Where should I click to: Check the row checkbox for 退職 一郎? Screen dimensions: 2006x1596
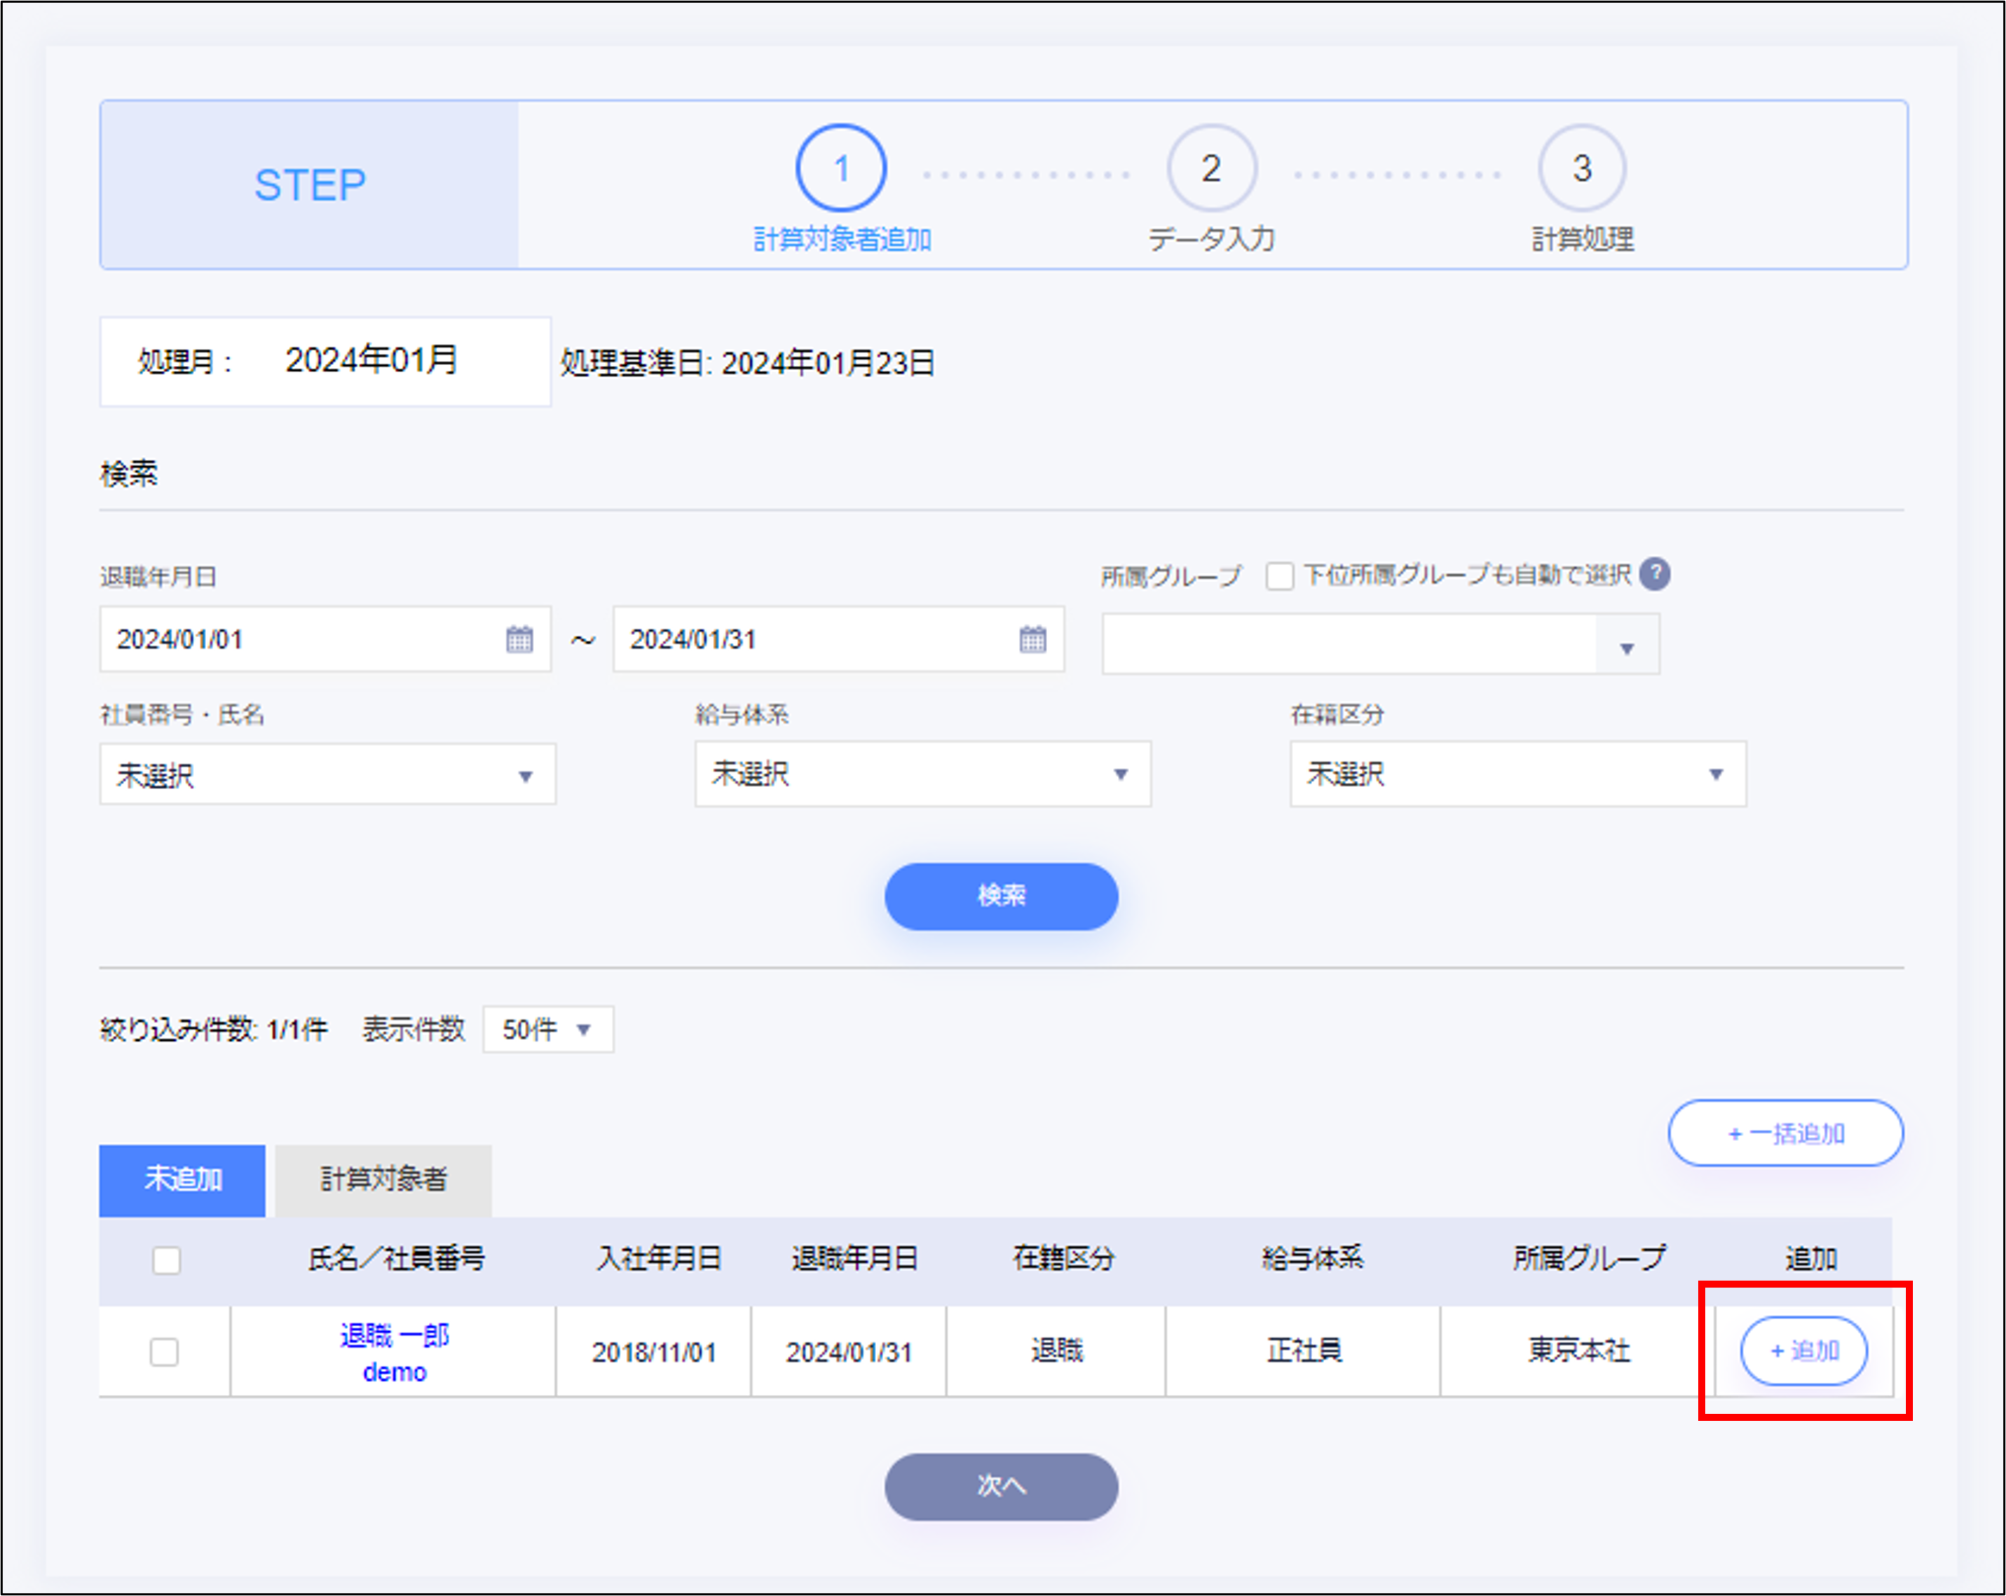[165, 1351]
